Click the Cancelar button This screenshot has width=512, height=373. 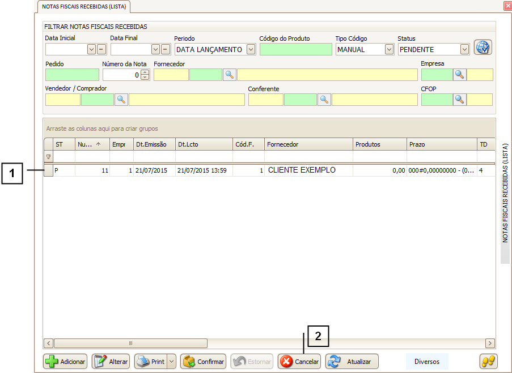[299, 362]
